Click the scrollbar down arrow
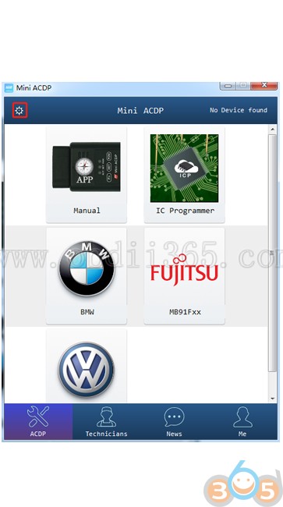The image size is (283, 507). pos(272,399)
